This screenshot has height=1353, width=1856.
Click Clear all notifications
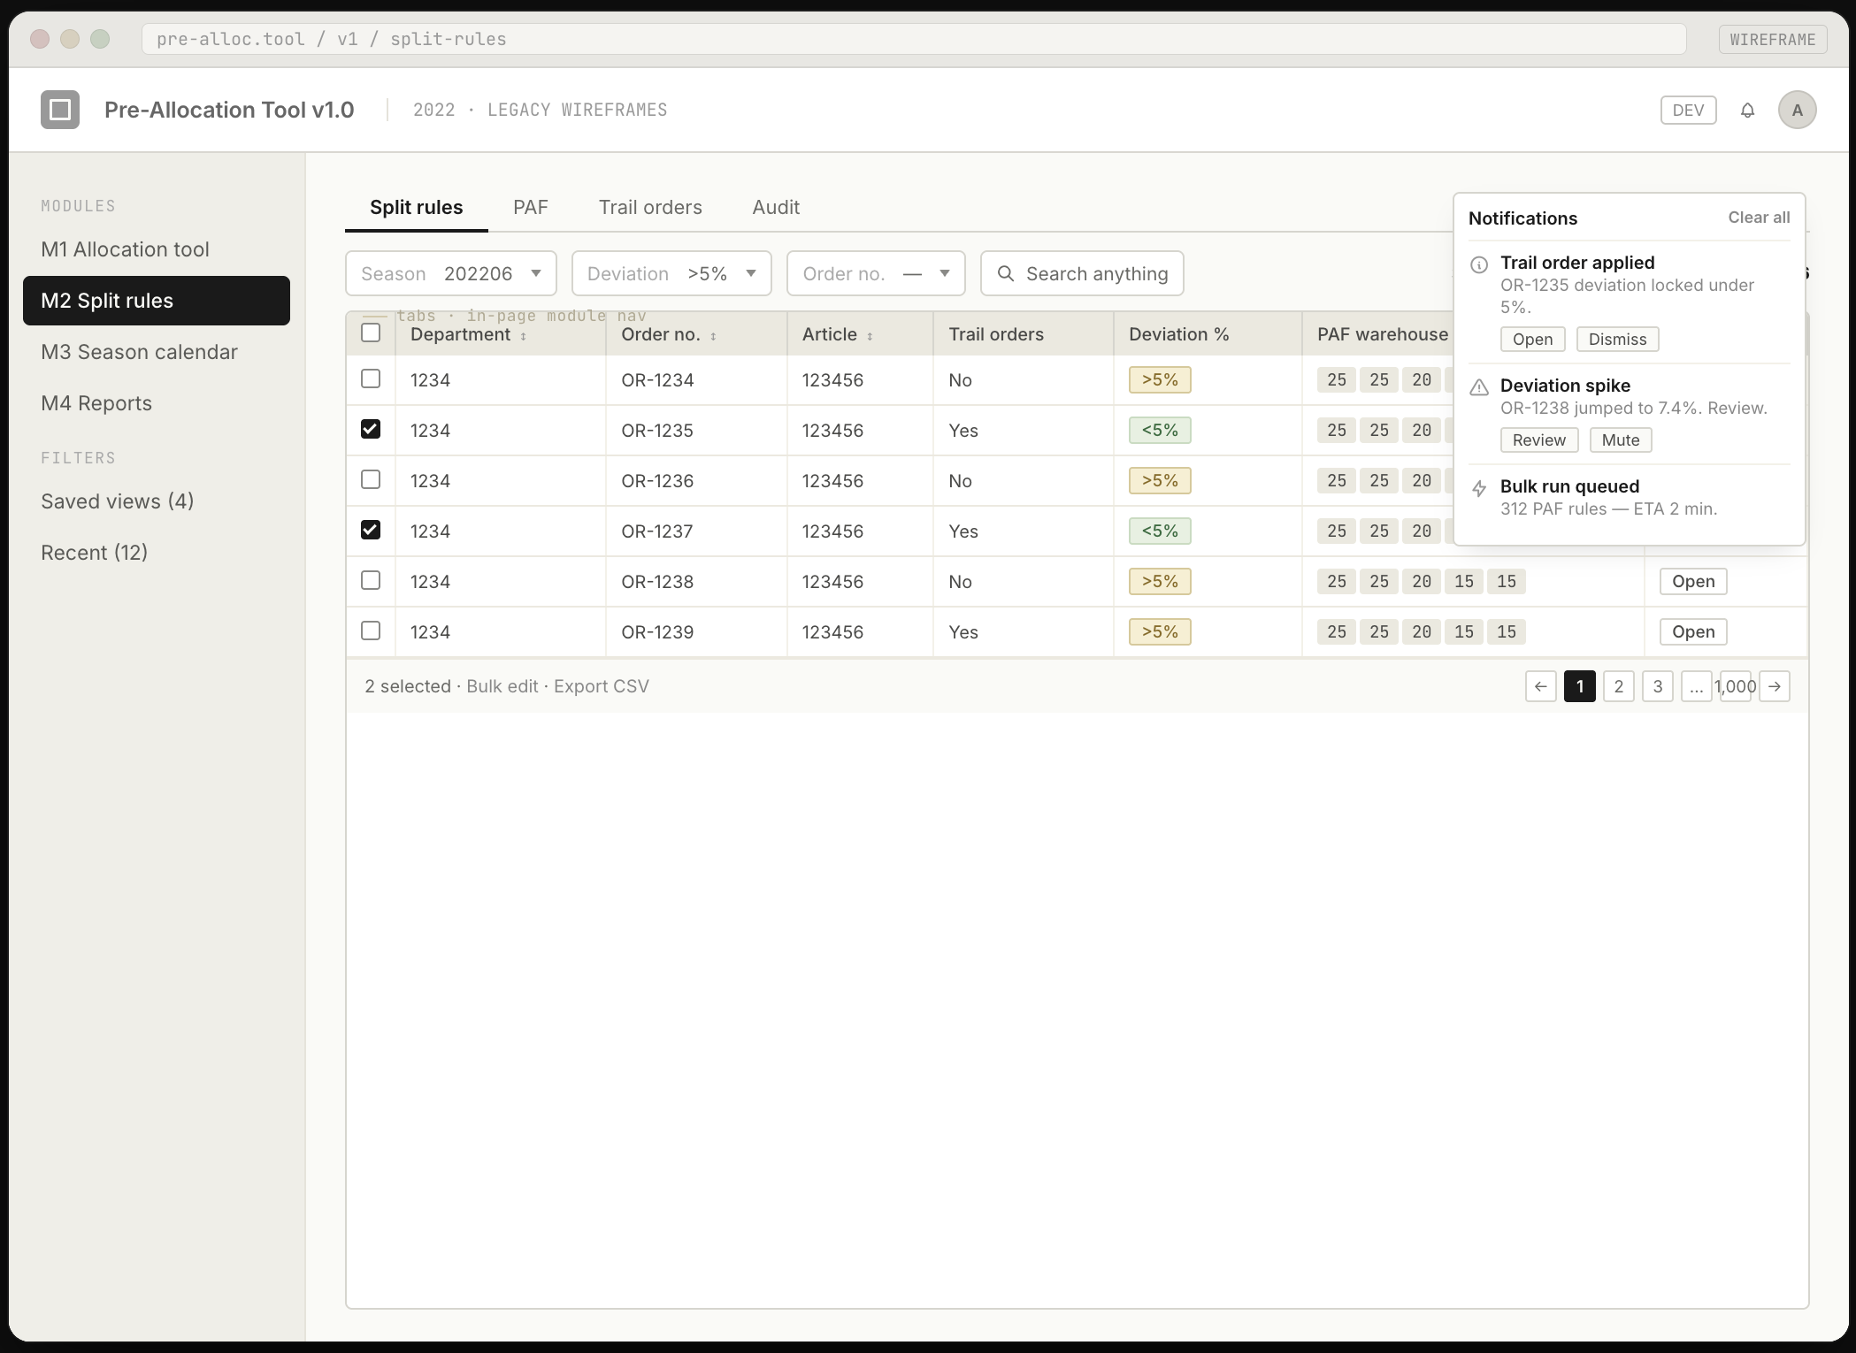tap(1759, 218)
